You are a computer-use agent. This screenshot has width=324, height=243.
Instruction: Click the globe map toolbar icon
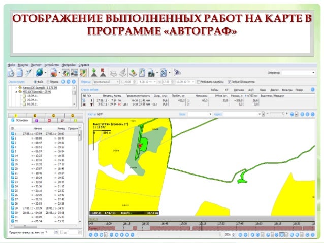click(x=39, y=73)
